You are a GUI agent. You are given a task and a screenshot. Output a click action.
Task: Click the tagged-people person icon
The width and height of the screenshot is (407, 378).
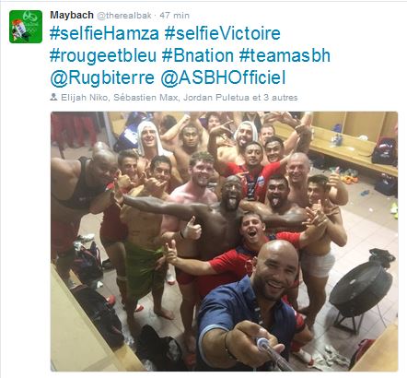pyautogui.click(x=53, y=98)
